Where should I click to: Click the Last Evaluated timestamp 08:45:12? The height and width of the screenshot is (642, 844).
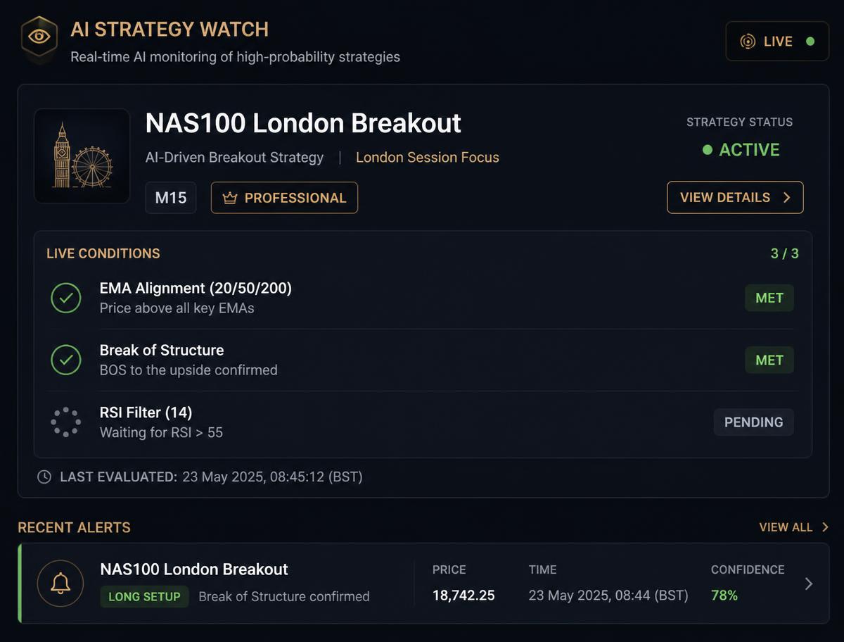coord(272,477)
